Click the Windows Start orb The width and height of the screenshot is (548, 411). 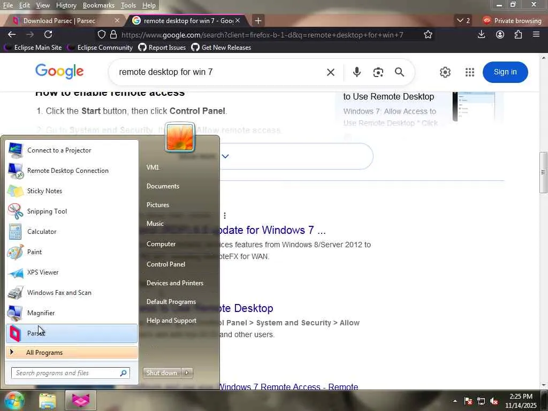[x=14, y=400]
